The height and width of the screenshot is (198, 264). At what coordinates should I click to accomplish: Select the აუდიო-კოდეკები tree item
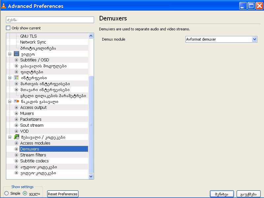tap(39, 167)
